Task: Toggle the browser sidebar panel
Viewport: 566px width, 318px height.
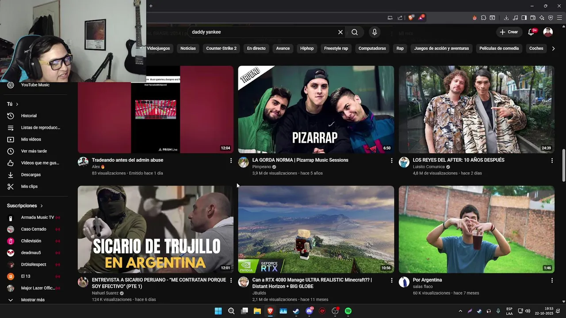Action: click(524, 18)
